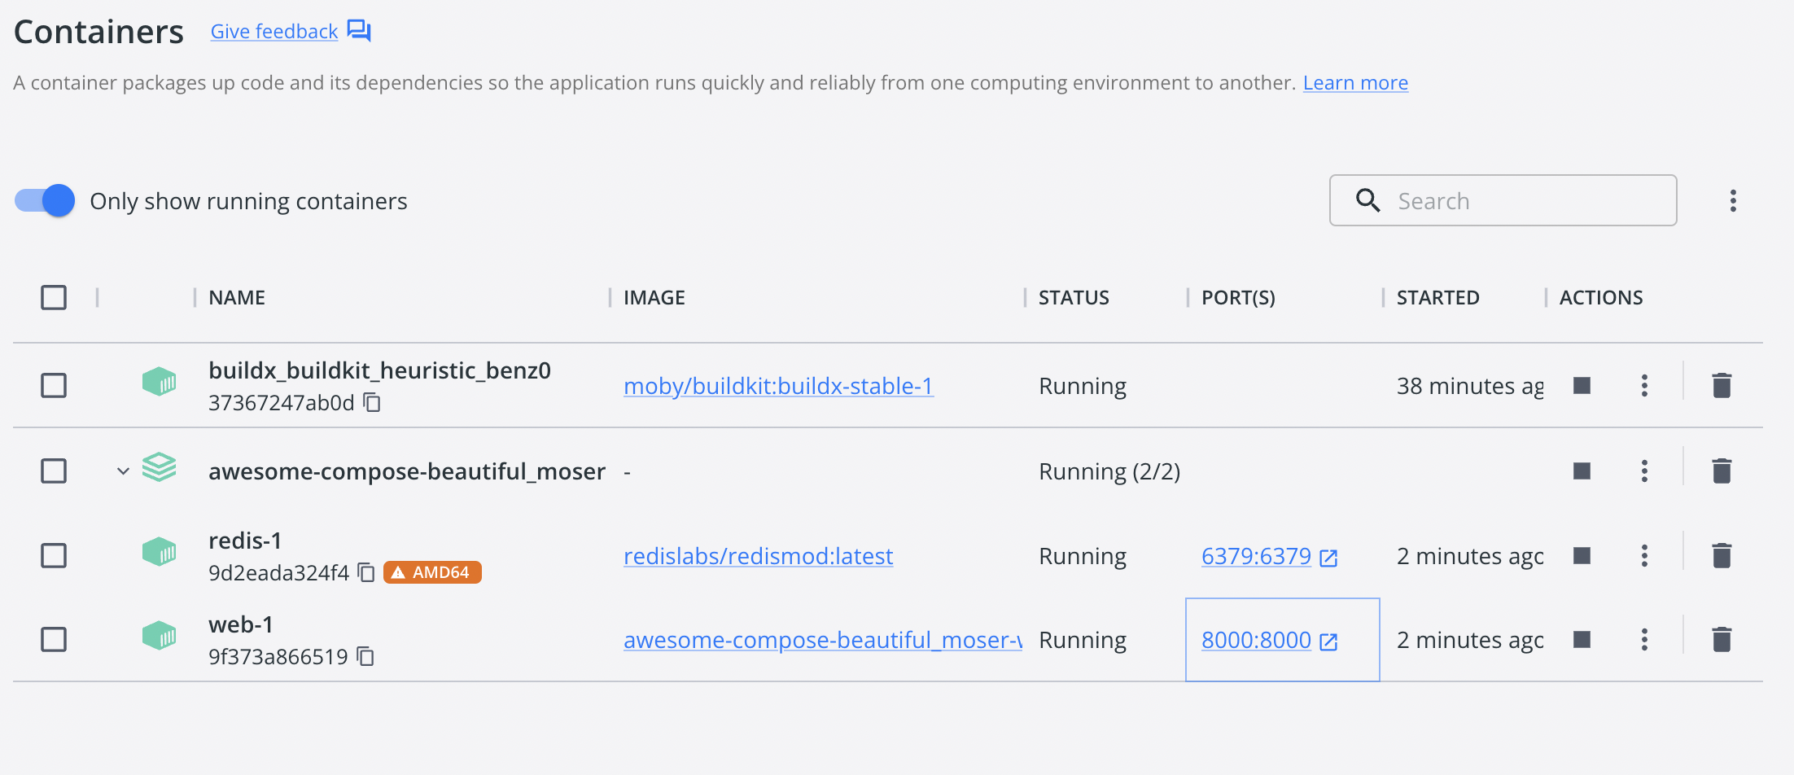This screenshot has height=775, width=1794.
Task: Open the awesome-compose-beautiful_moser stack name
Action: (407, 471)
